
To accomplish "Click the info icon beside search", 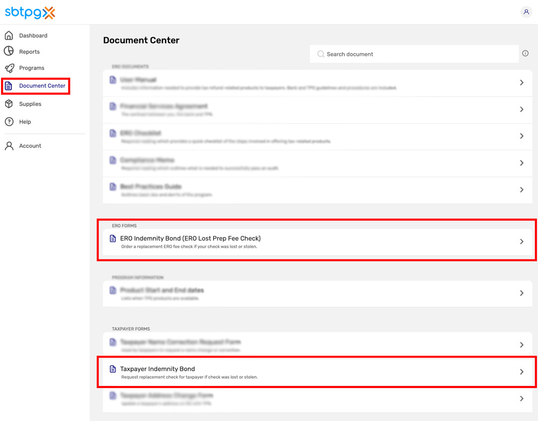I will click(x=525, y=53).
